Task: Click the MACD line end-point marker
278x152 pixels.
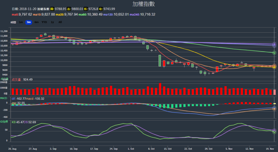Action: click(x=274, y=108)
